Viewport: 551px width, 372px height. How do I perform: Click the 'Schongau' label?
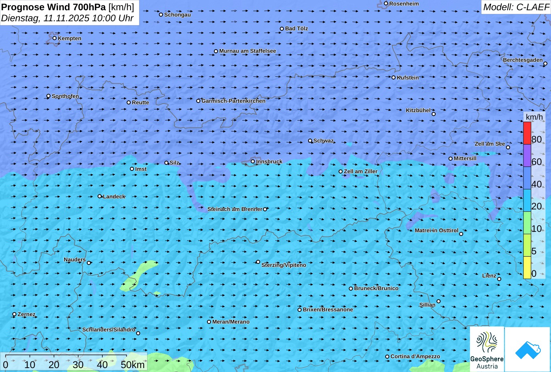point(178,15)
